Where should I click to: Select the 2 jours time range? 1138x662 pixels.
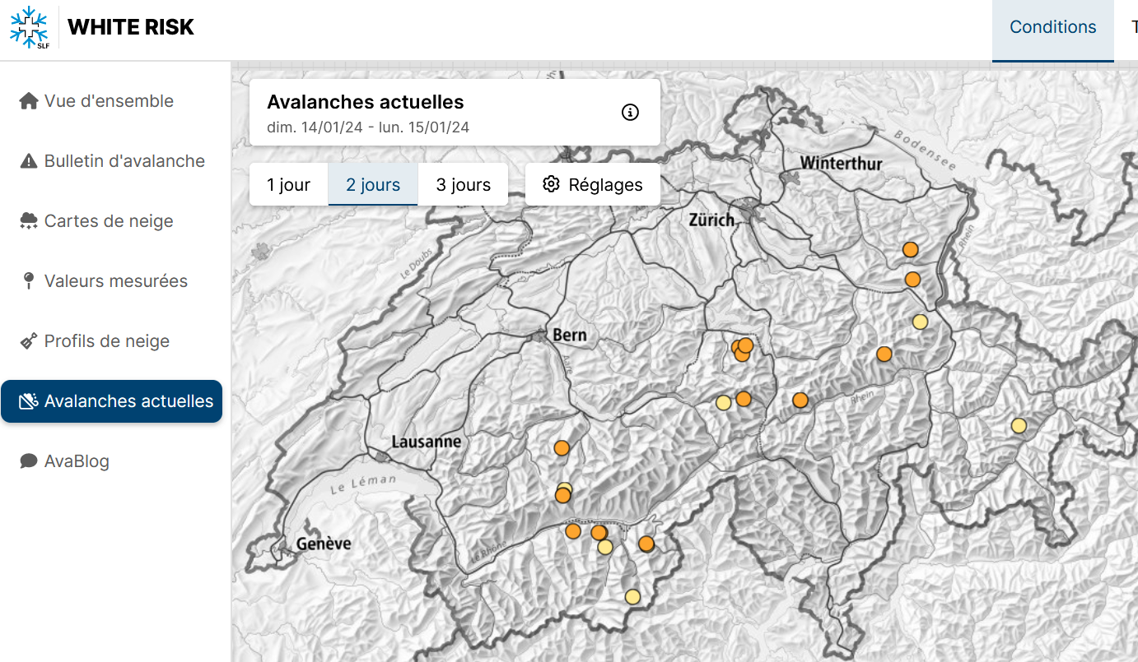click(x=373, y=185)
